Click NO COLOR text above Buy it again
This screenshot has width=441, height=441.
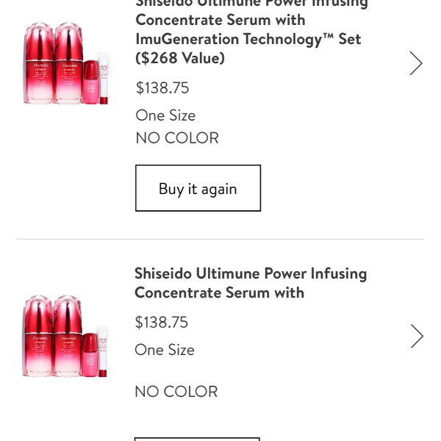pyautogui.click(x=177, y=138)
